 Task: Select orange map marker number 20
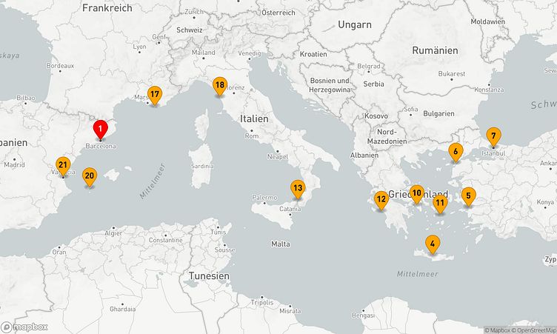tap(90, 176)
